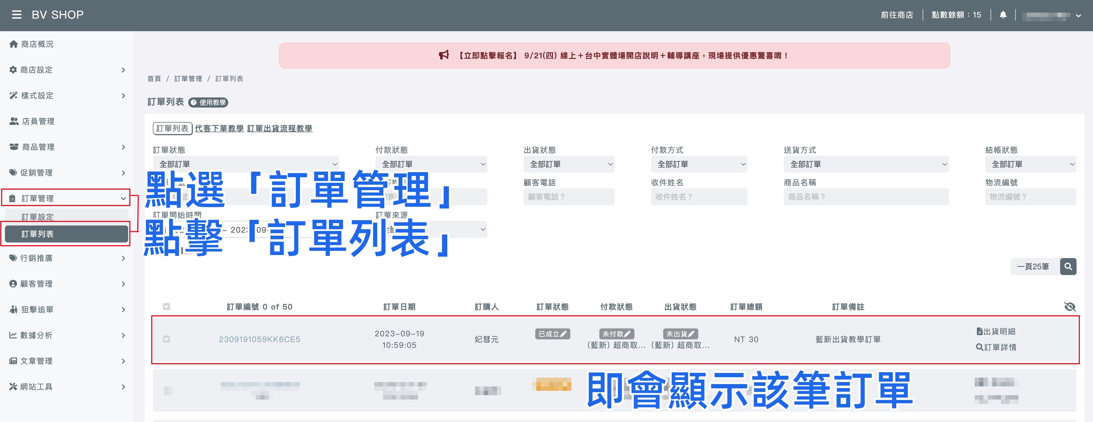Screen dimensions: 1093x422
Task: Edit the 未付款 payment status badge
Action: [617, 334]
